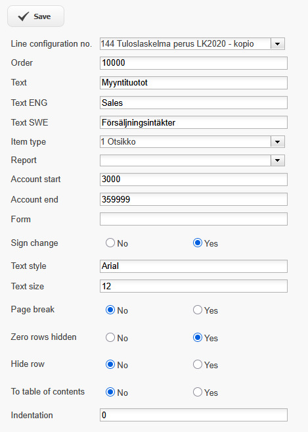This screenshot has height=432, width=308.
Task: Focus the Text style field with Arial
Action: (194, 266)
